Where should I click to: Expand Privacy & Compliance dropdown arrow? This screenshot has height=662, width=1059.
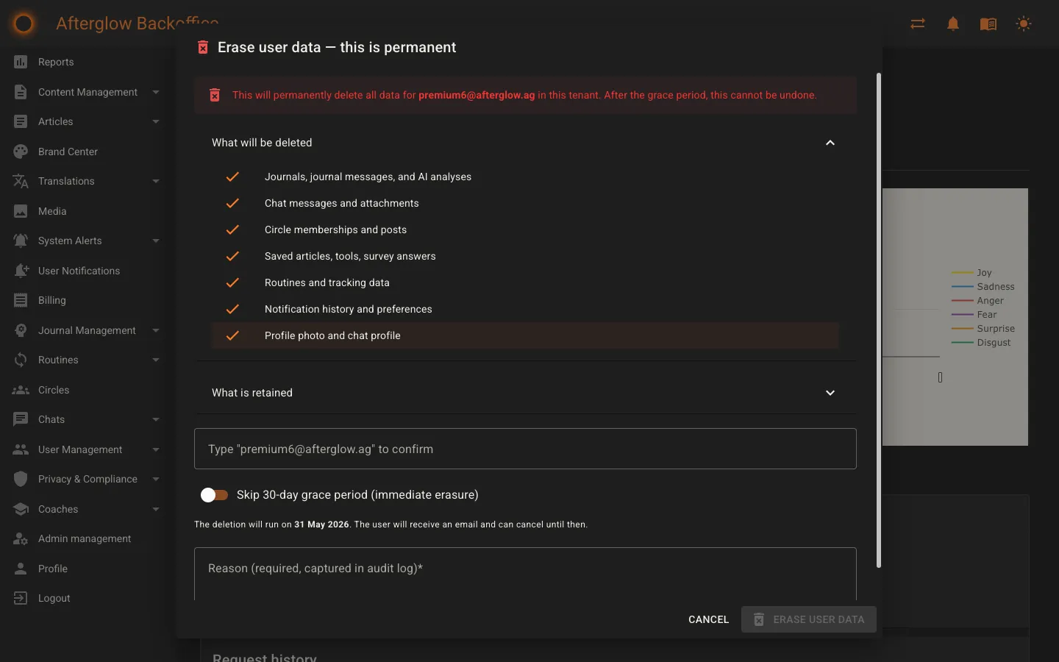(x=156, y=479)
